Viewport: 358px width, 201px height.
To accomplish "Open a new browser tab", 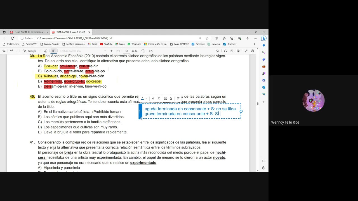I will [x=95, y=32].
